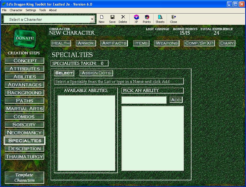Open Template Characters
The width and height of the screenshot is (246, 187).
click(24, 178)
